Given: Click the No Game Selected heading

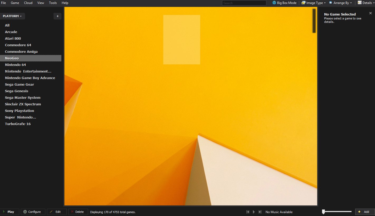Looking at the screenshot, I should click(x=340, y=14).
